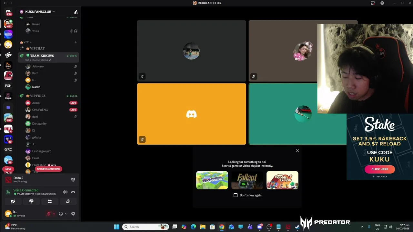
Task: Open the G'RC server icon
Action: 8,150
